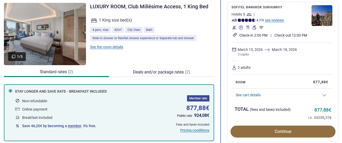Image resolution: width=342 pixels, height=143 pixels.
Task: Expand the See cart details chevron
Action: (x=324, y=95)
